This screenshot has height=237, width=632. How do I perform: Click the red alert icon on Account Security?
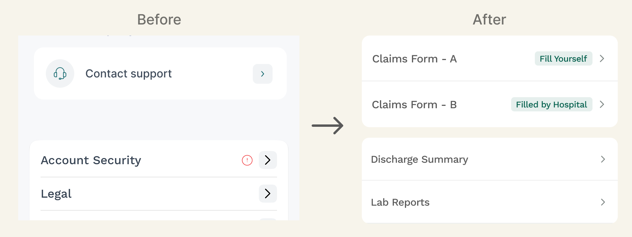(x=247, y=160)
